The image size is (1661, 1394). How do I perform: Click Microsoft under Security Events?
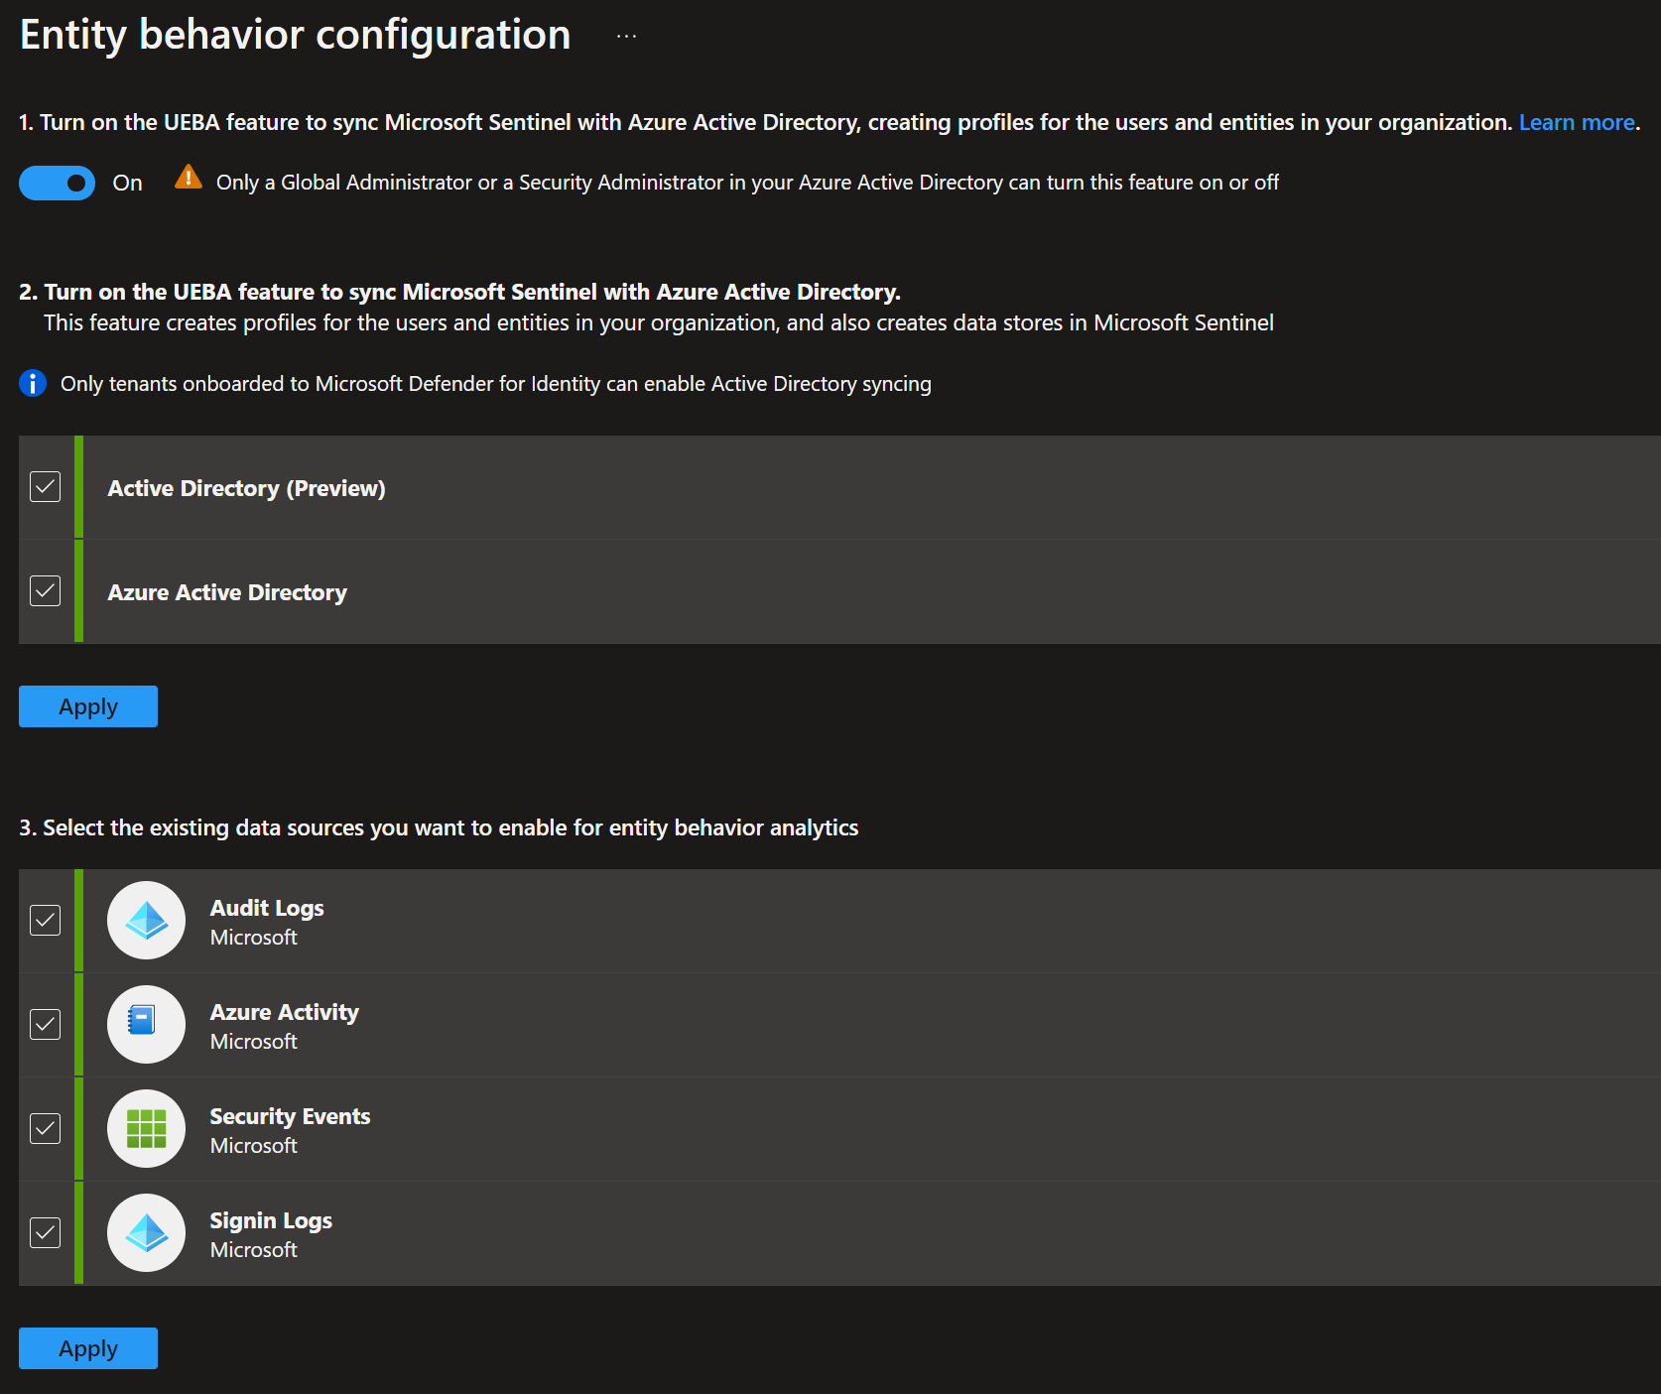(253, 1146)
